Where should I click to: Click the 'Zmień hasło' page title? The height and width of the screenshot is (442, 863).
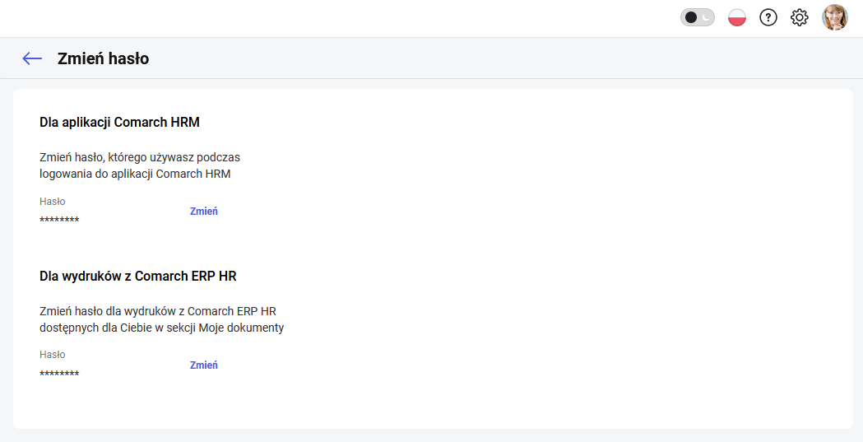(x=103, y=58)
